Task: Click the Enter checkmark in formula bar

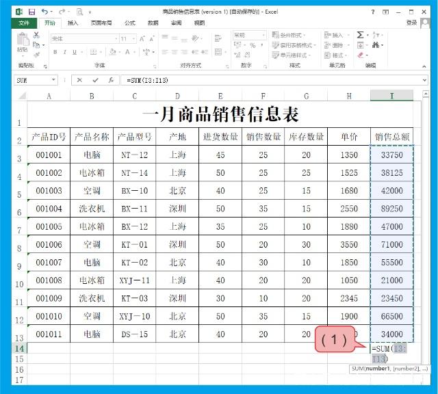Action: pyautogui.click(x=96, y=81)
